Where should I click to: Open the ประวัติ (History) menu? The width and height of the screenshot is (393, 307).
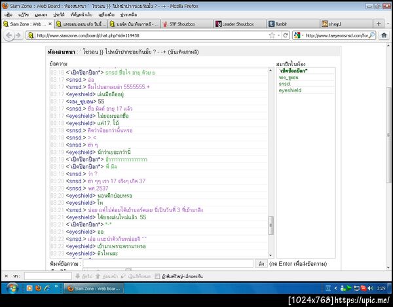point(59,15)
